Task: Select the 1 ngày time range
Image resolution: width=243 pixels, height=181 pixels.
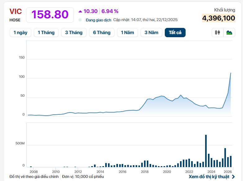Action: pyautogui.click(x=20, y=33)
